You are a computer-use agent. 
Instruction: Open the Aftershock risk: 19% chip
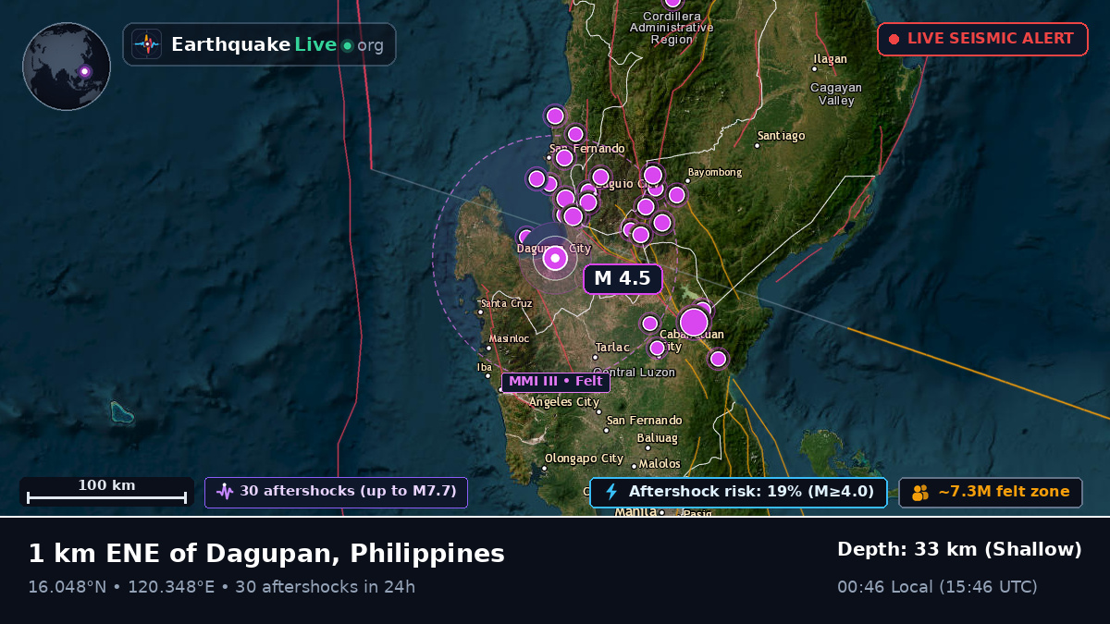click(x=738, y=492)
